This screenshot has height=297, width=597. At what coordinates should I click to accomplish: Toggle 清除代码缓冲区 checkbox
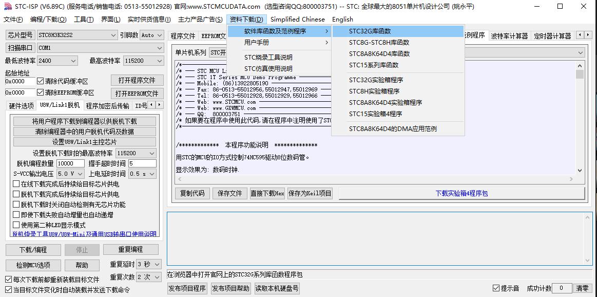tap(40, 81)
